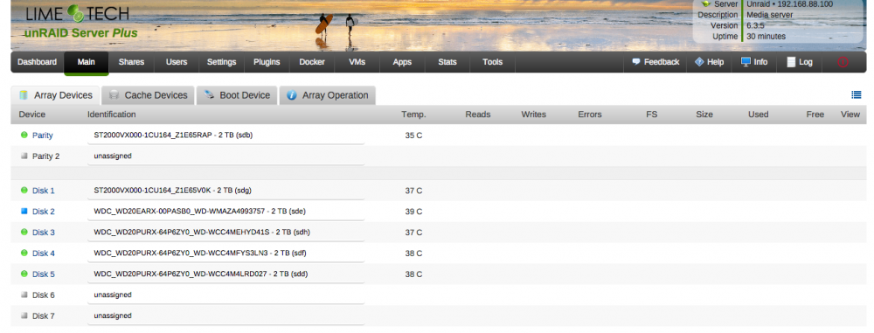Click the Info monitor icon
The image size is (874, 333).
[x=746, y=62]
